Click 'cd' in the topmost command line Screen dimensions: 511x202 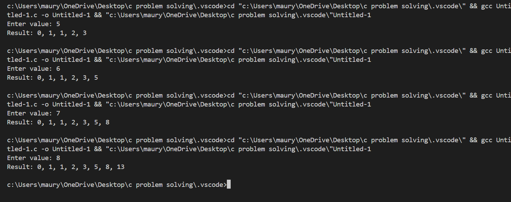[x=231, y=6]
